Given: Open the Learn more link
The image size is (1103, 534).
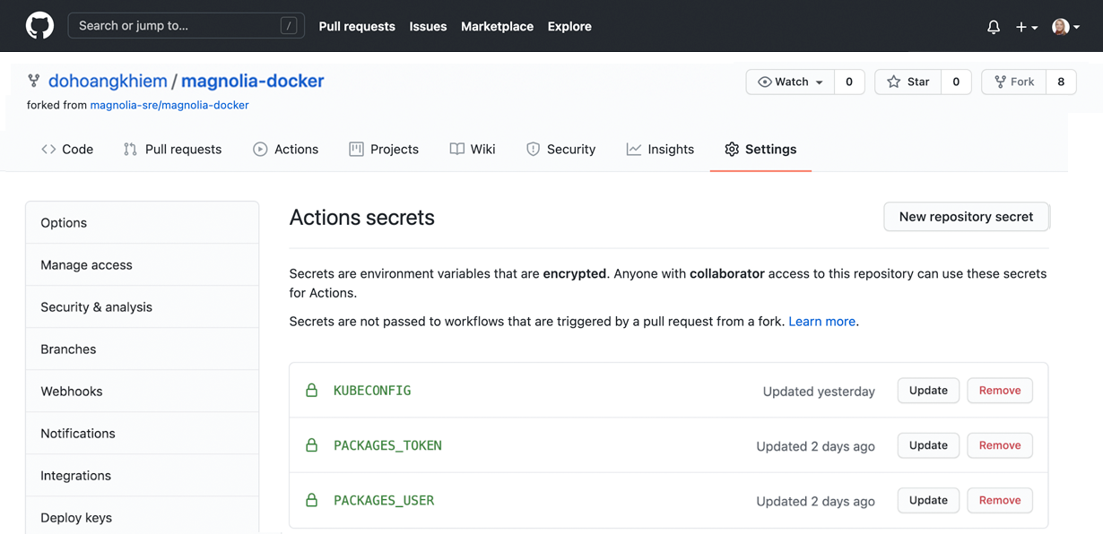Looking at the screenshot, I should (x=821, y=320).
